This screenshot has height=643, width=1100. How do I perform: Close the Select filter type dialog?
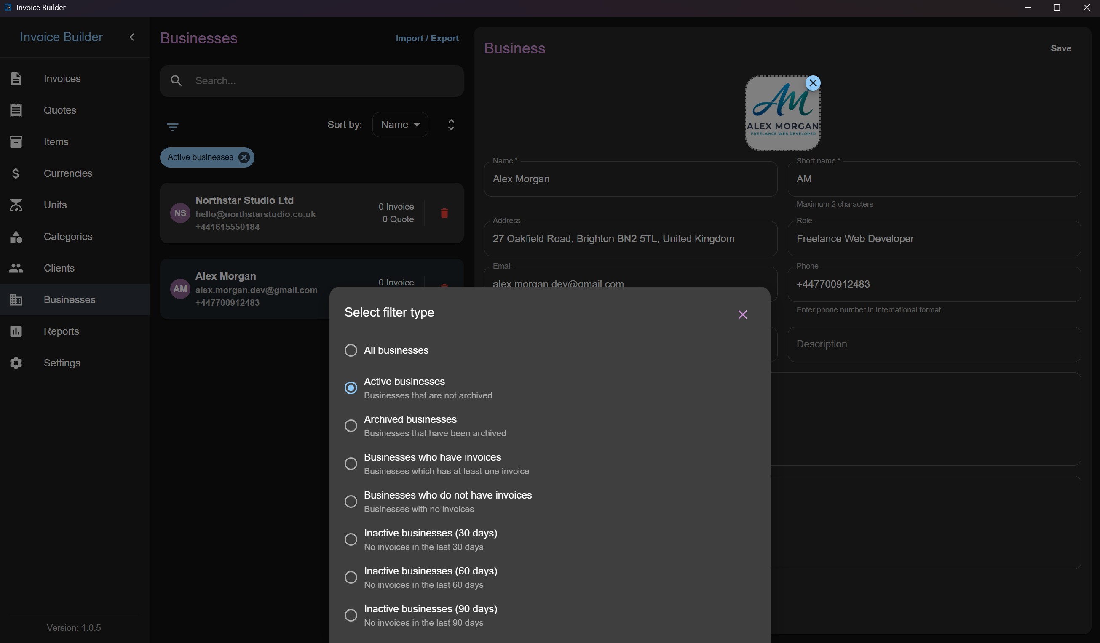(x=742, y=315)
